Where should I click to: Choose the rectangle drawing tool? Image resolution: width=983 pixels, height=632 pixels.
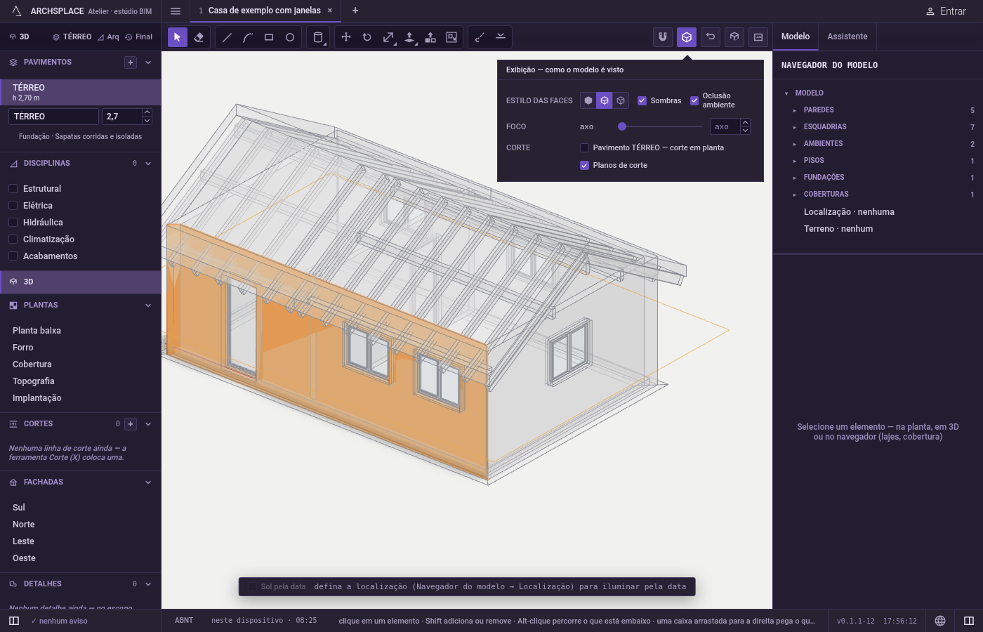pos(269,37)
